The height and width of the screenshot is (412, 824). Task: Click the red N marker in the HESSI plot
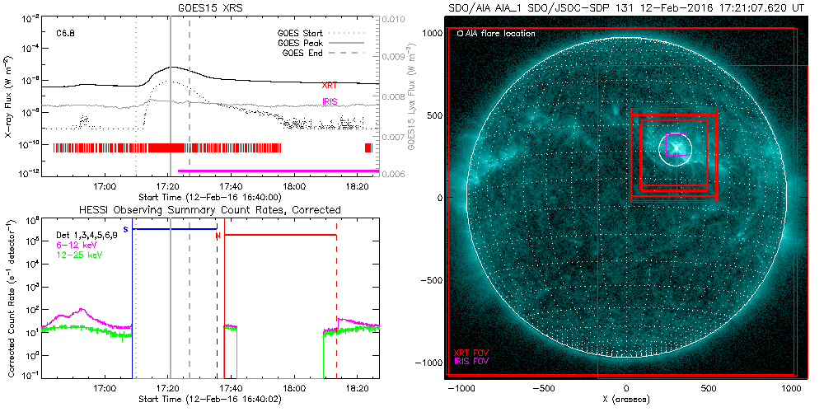pos(218,236)
